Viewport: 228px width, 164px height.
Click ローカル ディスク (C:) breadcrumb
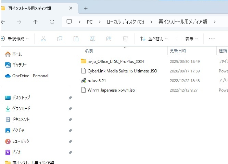[125, 22]
